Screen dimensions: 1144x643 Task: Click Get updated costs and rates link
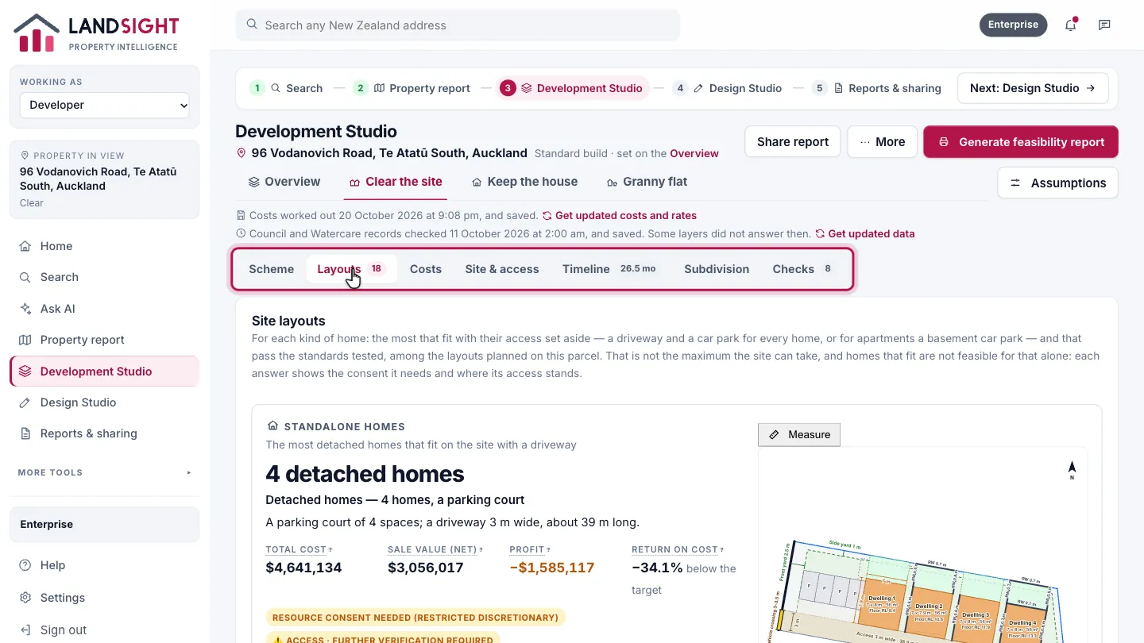click(x=620, y=215)
